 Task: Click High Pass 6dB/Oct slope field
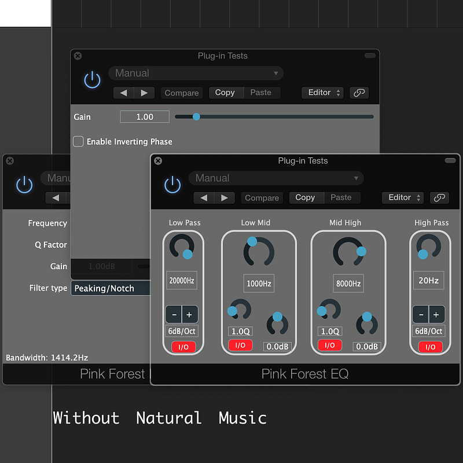point(428,331)
